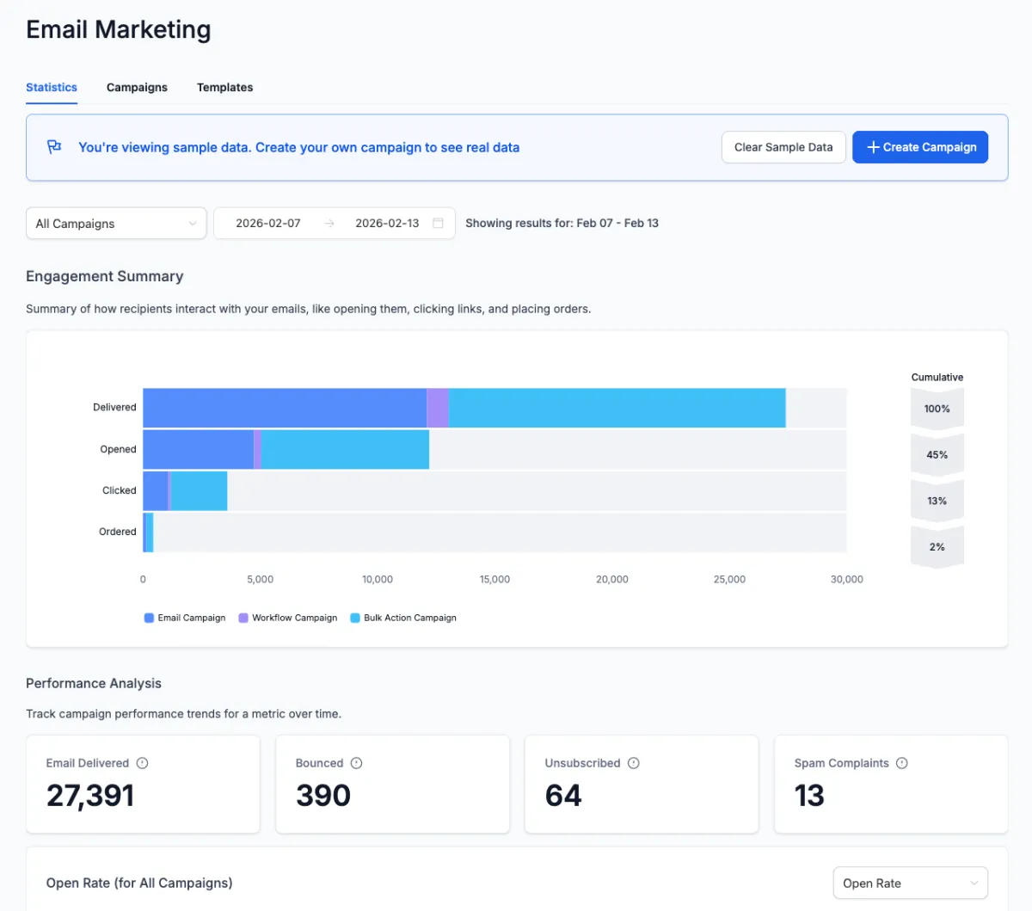Click info icon beside Bounced
1032x911 pixels.
pyautogui.click(x=356, y=763)
